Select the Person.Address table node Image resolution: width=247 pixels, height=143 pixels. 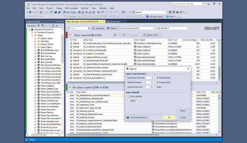point(47,86)
